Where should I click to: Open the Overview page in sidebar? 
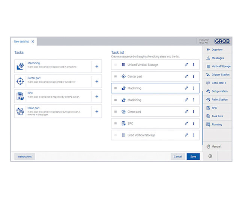217,50
